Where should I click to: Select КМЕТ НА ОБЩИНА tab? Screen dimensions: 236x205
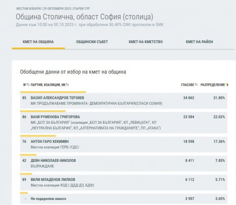38,42
